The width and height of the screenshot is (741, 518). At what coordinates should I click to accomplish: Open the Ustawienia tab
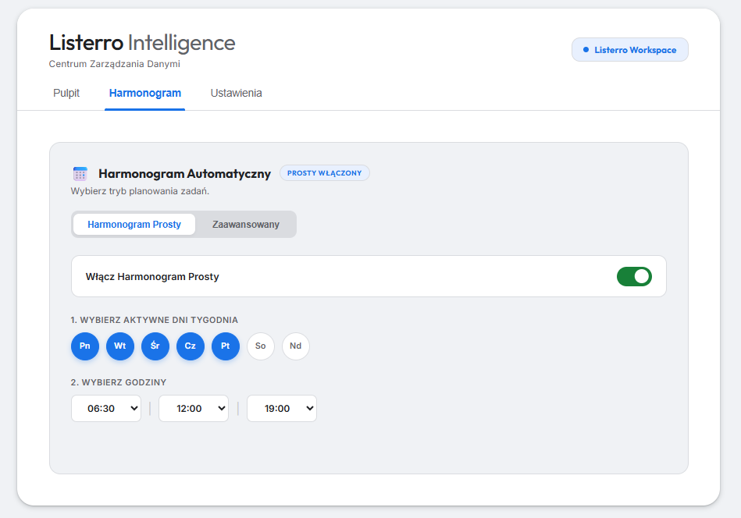(x=236, y=94)
